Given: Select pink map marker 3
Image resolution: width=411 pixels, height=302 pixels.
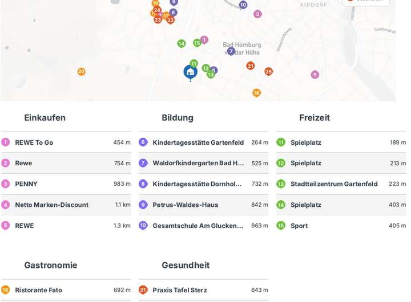Looking at the screenshot, I should point(257,14).
